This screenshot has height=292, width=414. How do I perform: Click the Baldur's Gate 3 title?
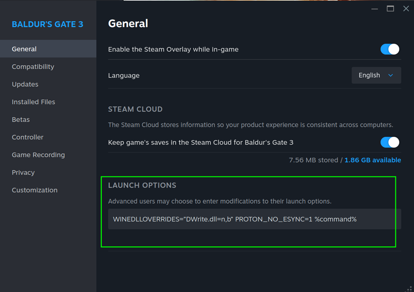(x=47, y=24)
